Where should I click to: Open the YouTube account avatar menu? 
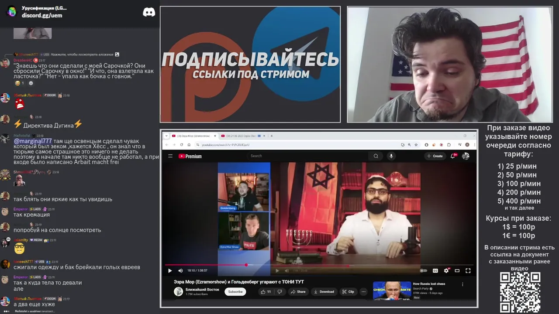(x=466, y=156)
